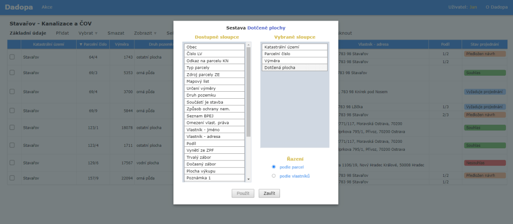Viewport: 513px width, 224px height.
Task: Switch to Základní údaje tab
Action: [x=28, y=33]
